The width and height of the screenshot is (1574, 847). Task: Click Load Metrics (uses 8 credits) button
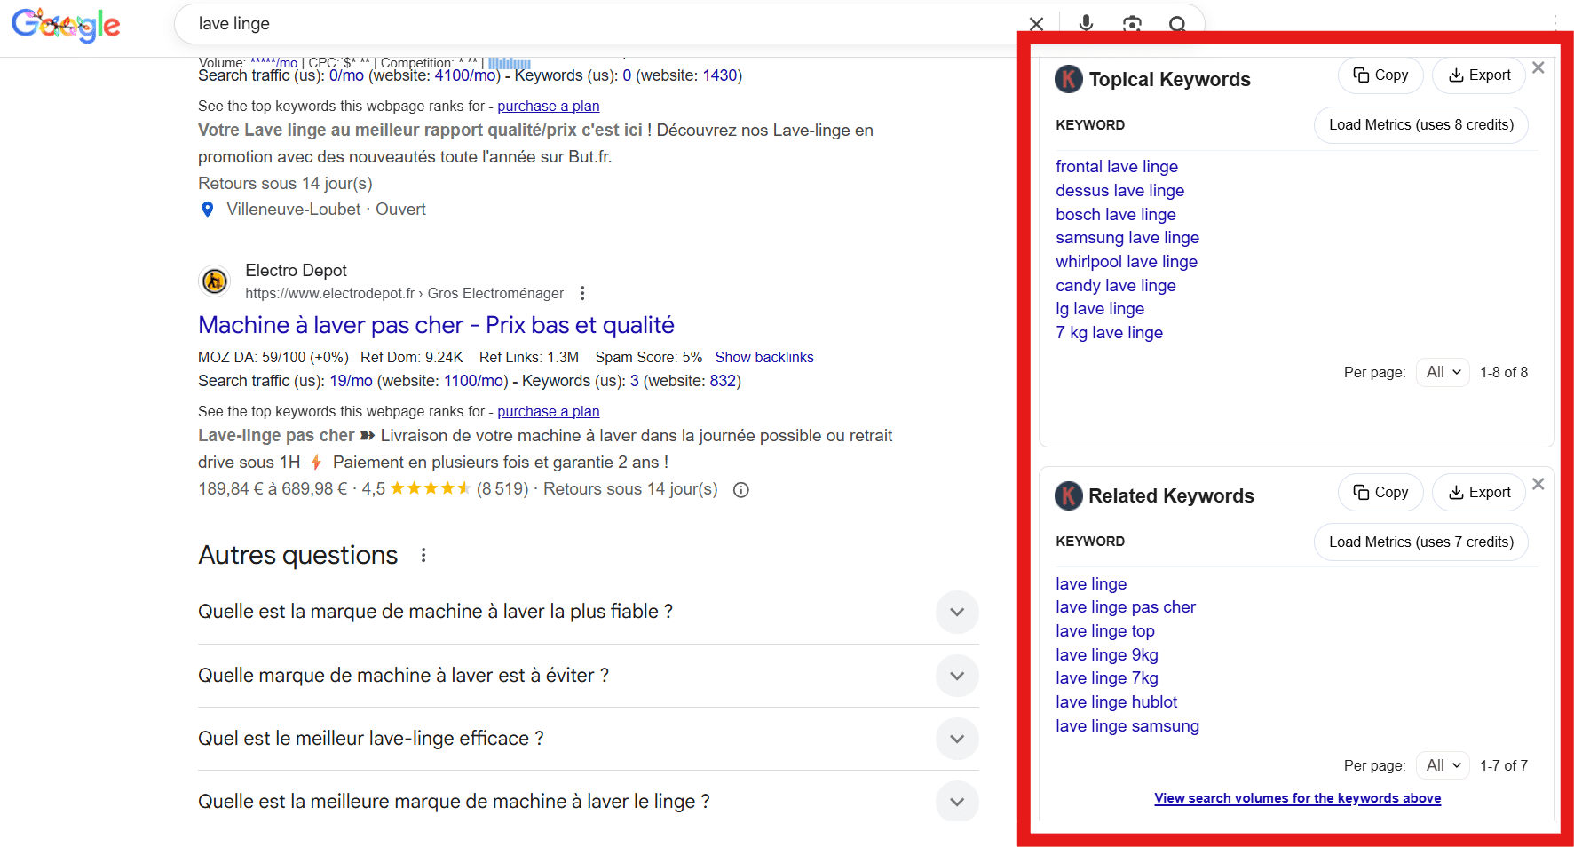[1420, 125]
